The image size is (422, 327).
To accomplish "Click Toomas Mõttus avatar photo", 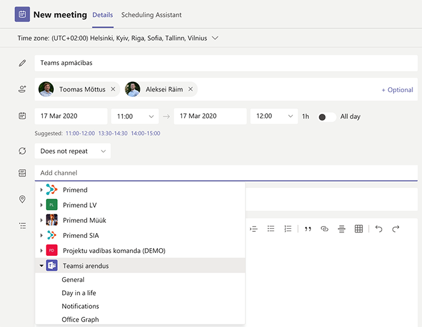I will coord(46,89).
